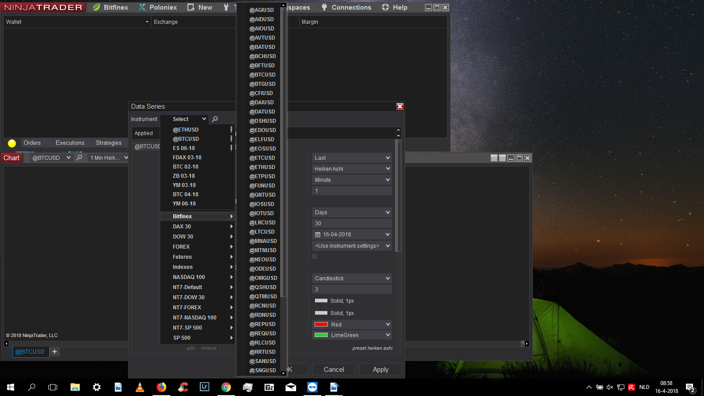Select @NEOUSD from the Bitfinex list
This screenshot has width=704, height=396.
(262, 260)
